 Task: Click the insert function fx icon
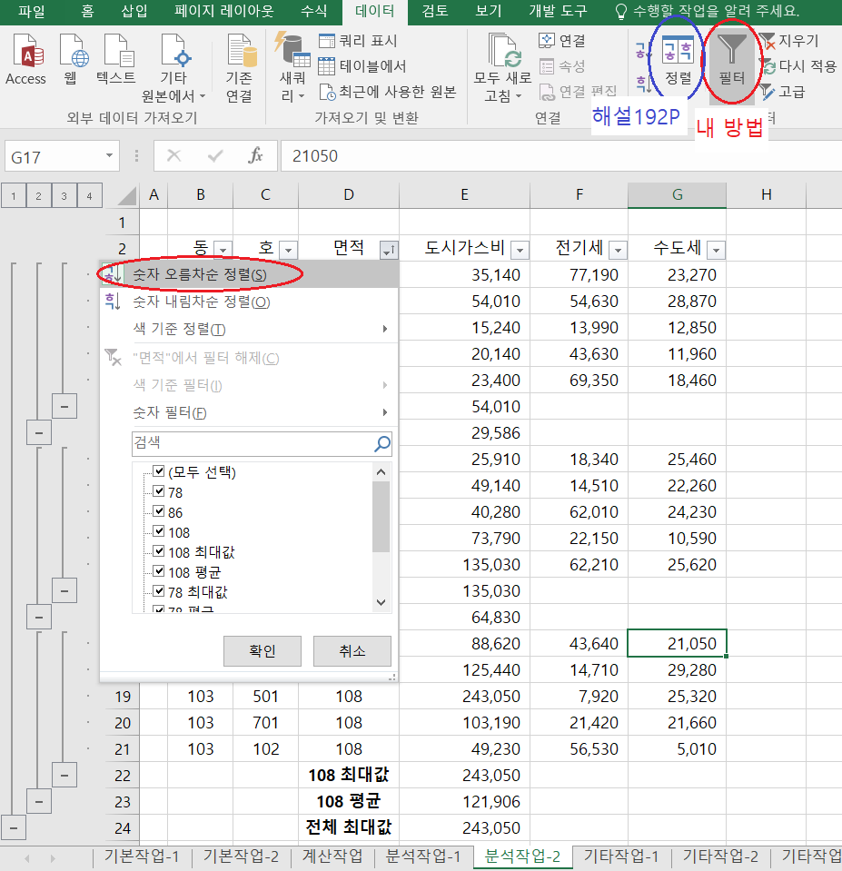pos(256,156)
